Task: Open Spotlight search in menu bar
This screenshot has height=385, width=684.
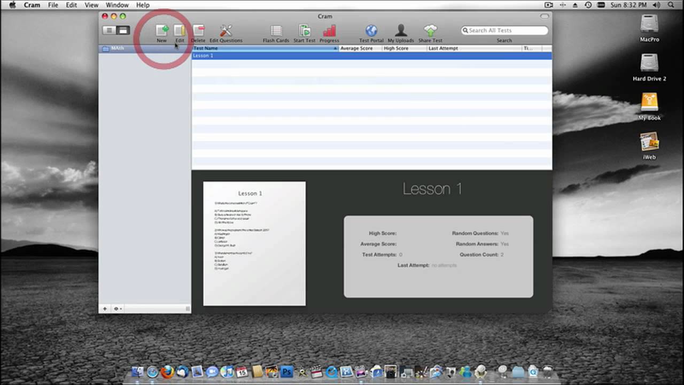Action: pyautogui.click(x=672, y=5)
